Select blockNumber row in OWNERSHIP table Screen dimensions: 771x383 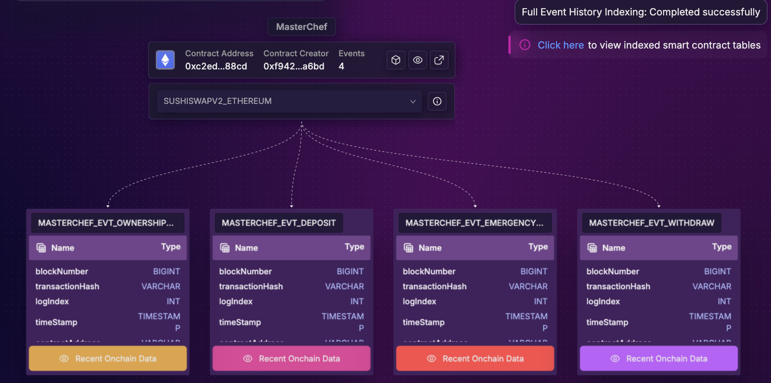[108, 271]
